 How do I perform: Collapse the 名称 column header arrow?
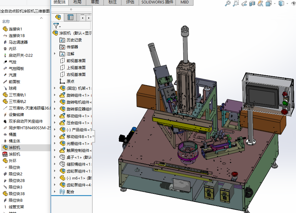pyautogui.click(x=42, y=18)
